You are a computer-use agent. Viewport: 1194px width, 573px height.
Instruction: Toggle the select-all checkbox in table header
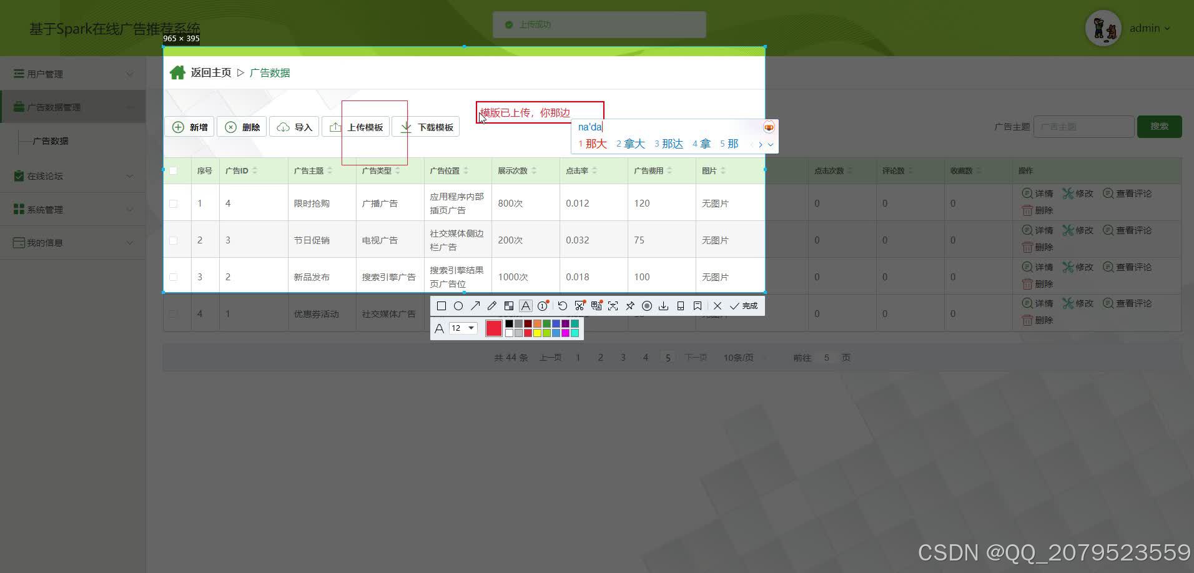[174, 170]
